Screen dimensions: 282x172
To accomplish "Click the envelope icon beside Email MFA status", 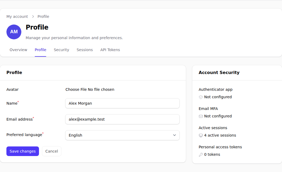I will pyautogui.click(x=201, y=116).
